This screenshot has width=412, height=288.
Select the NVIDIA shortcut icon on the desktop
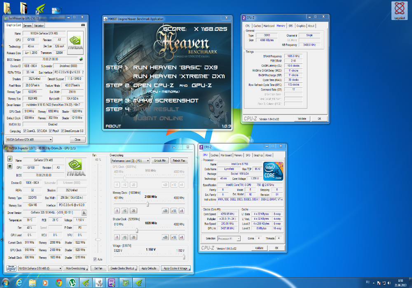tap(41, 8)
